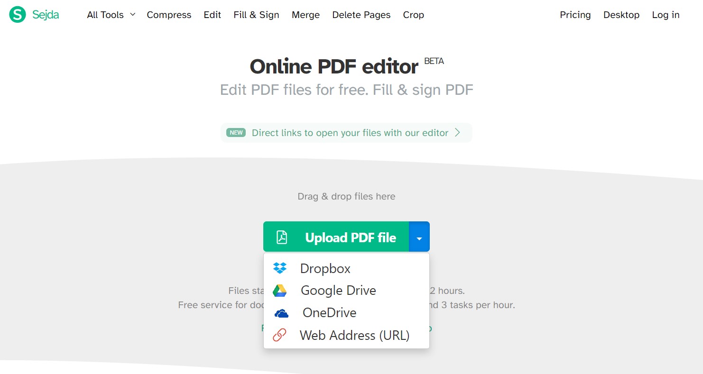Go to the Merge tool
The height and width of the screenshot is (374, 703).
pyautogui.click(x=305, y=15)
